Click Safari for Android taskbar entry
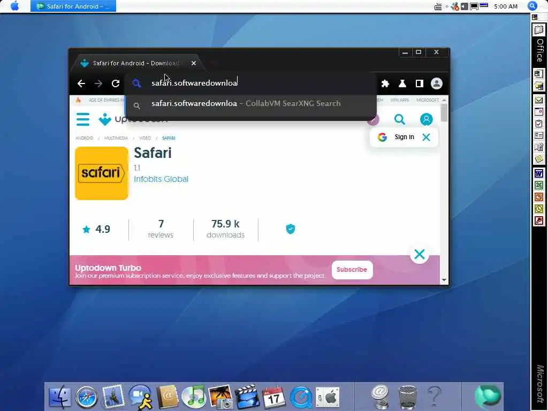This screenshot has width=548, height=411. tap(73, 6)
